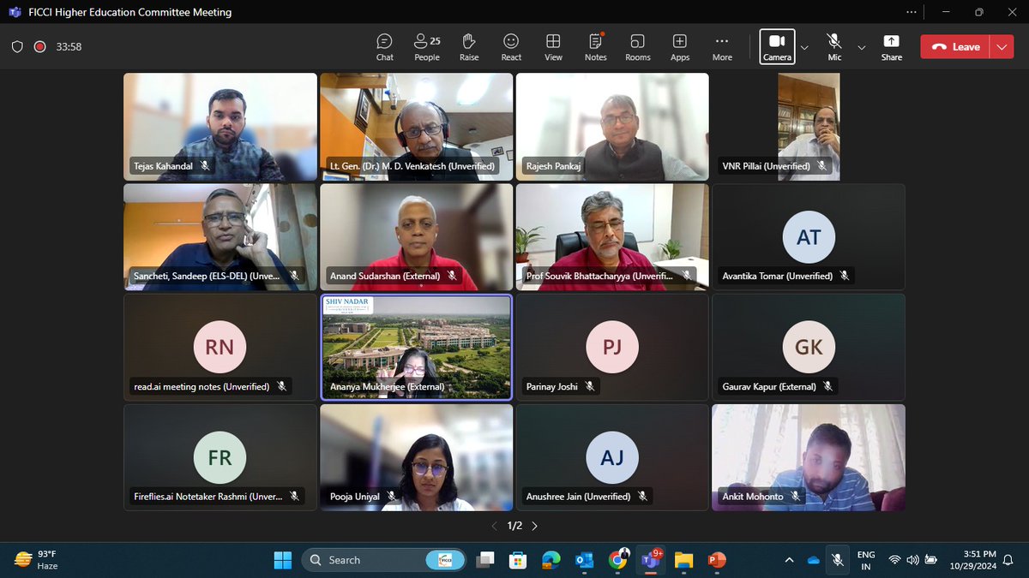Share your screen content
Viewport: 1029px width, 578px height.
click(891, 47)
